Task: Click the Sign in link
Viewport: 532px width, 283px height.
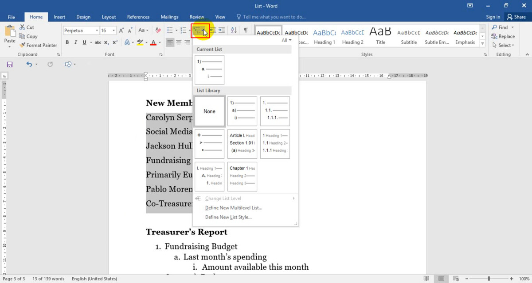Action: pyautogui.click(x=493, y=17)
